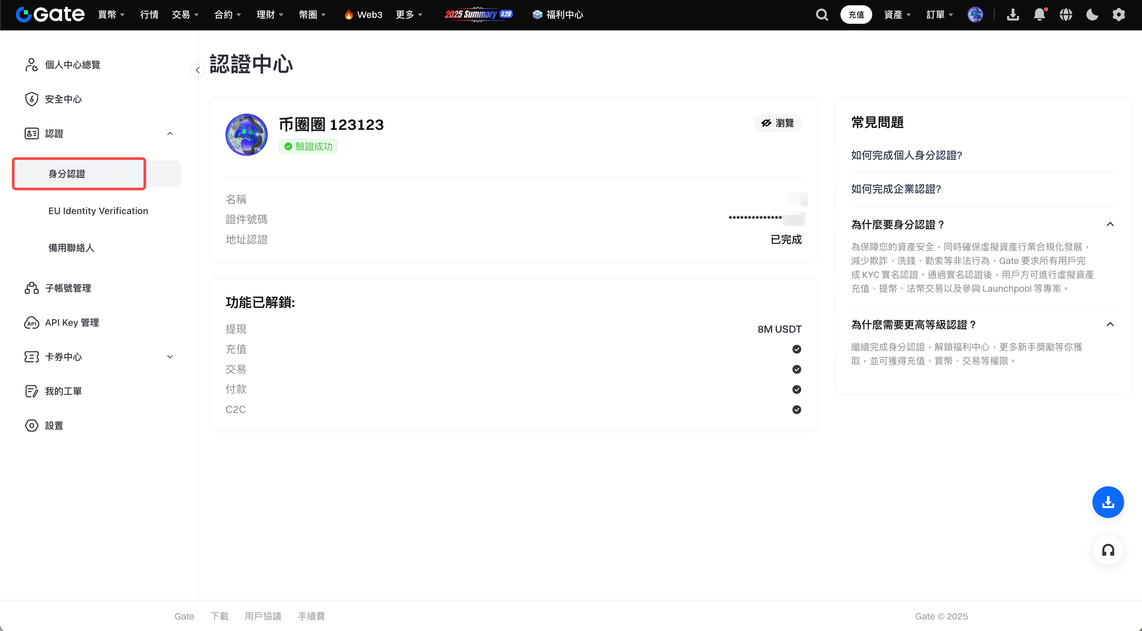This screenshot has width=1142, height=631.
Task: Open the settings gear in top bar
Action: pyautogui.click(x=1119, y=15)
